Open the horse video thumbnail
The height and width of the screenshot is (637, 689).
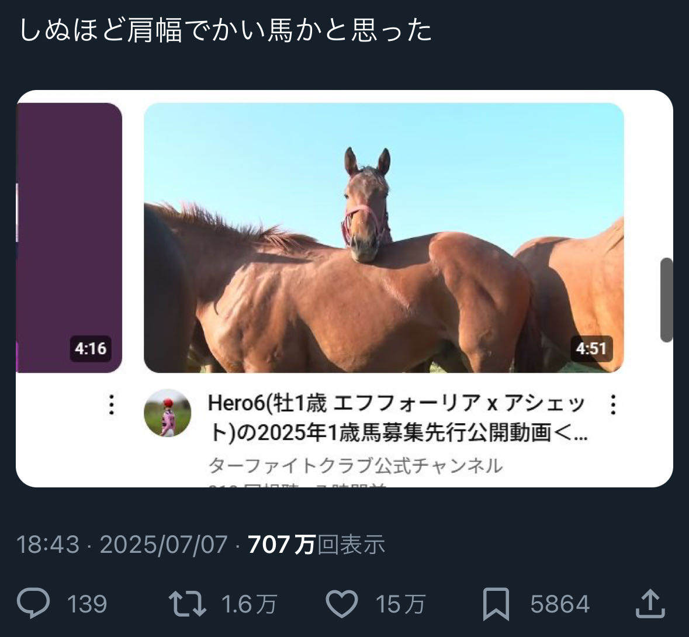(x=383, y=238)
